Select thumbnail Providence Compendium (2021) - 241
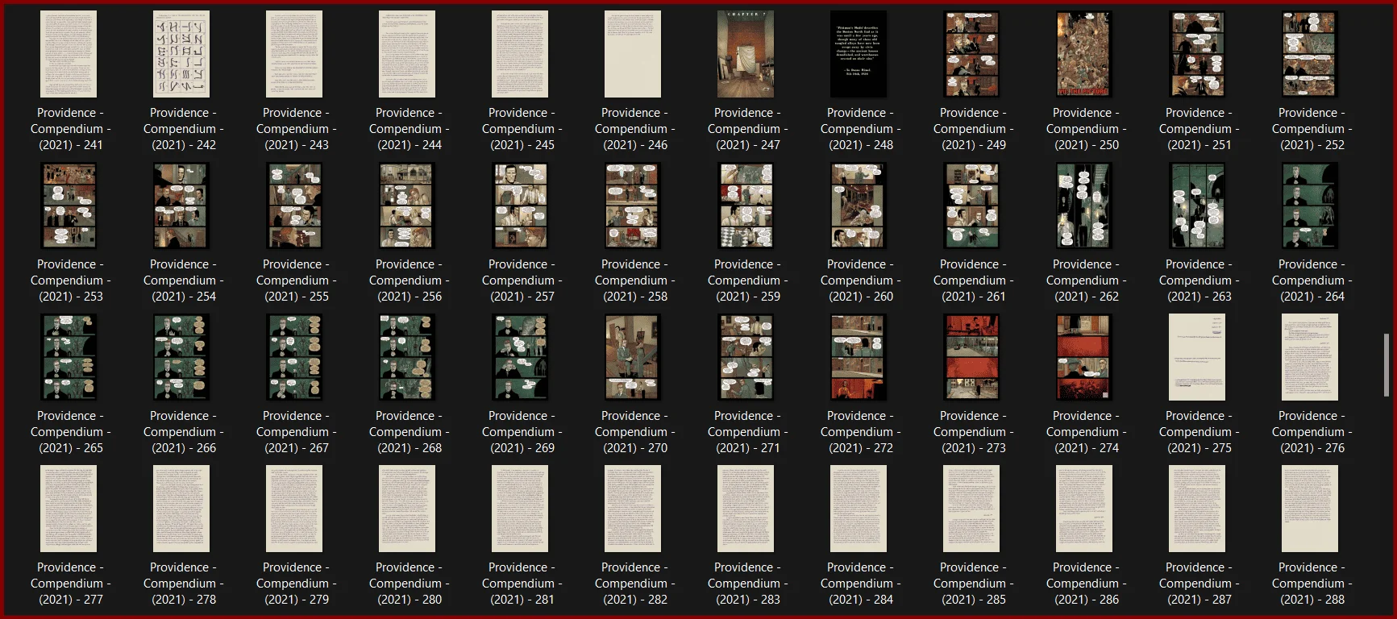 coord(69,54)
